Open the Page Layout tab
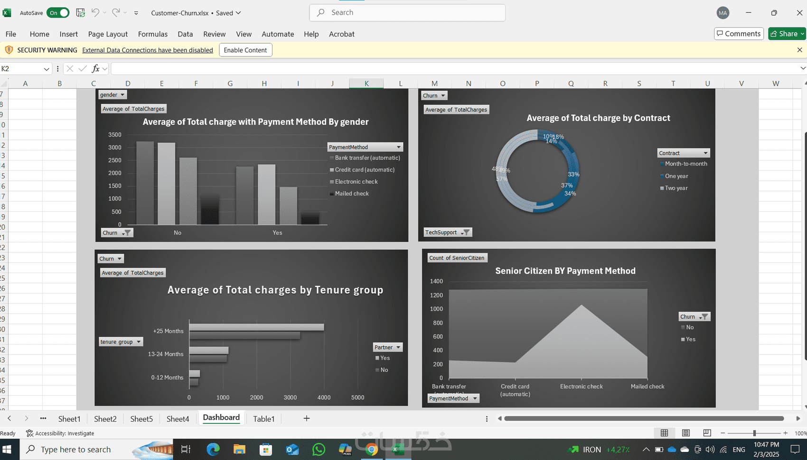Viewport: 807px width, 460px height. click(108, 34)
